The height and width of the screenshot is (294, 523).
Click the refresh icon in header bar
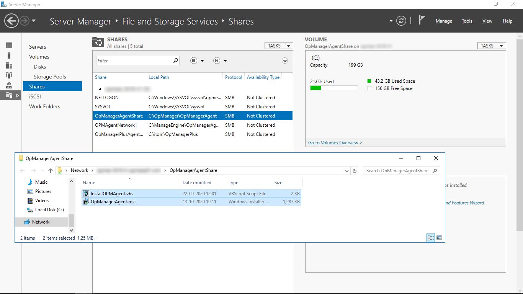tap(401, 21)
